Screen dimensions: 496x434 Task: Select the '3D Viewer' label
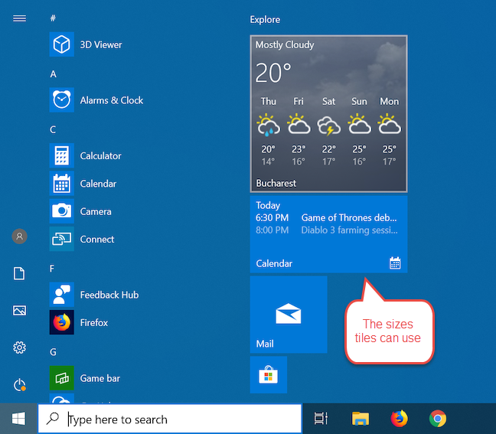pyautogui.click(x=101, y=44)
